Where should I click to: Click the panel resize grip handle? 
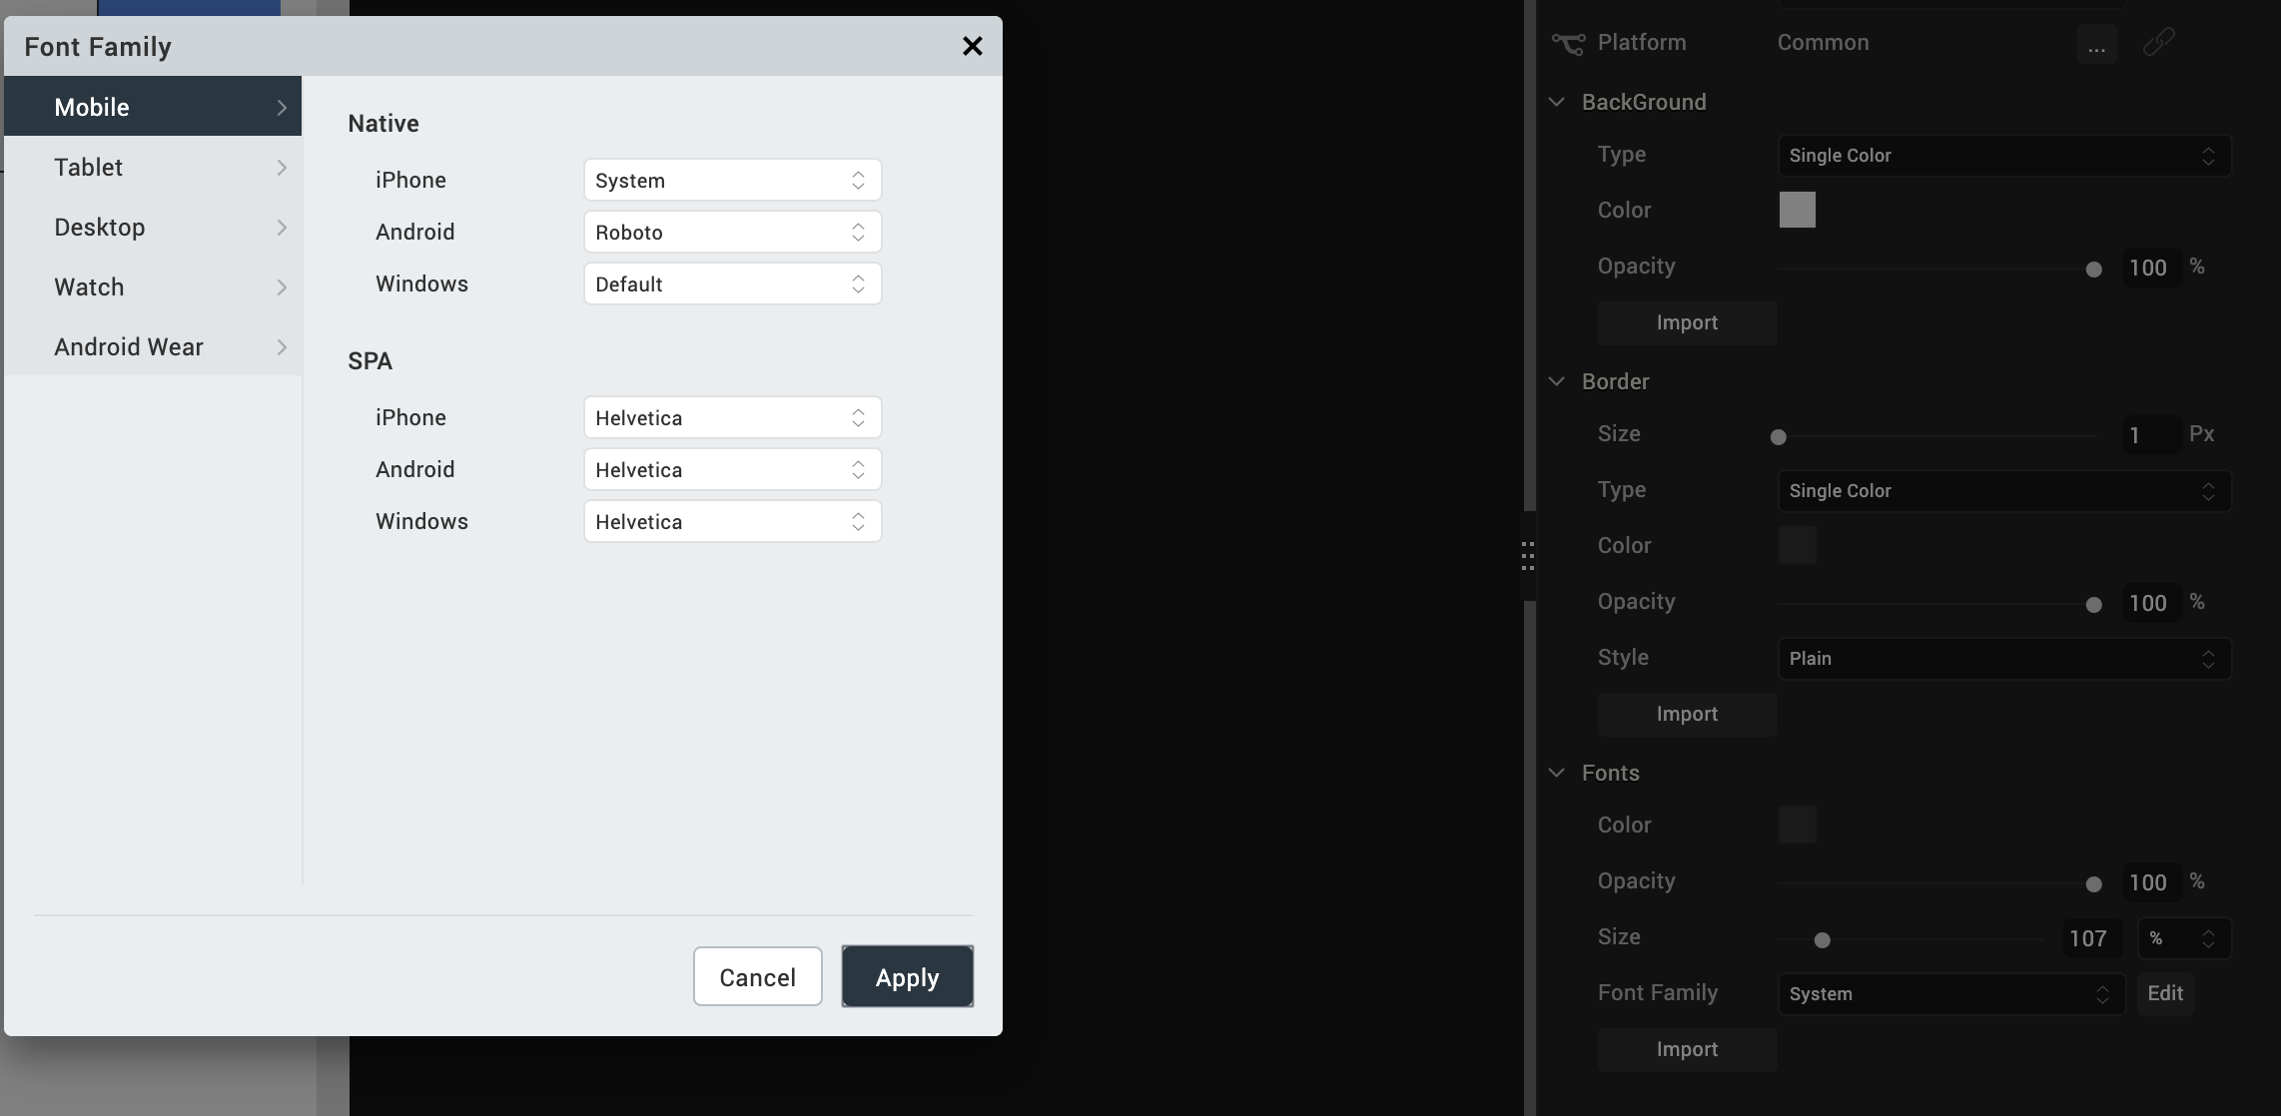(1527, 556)
